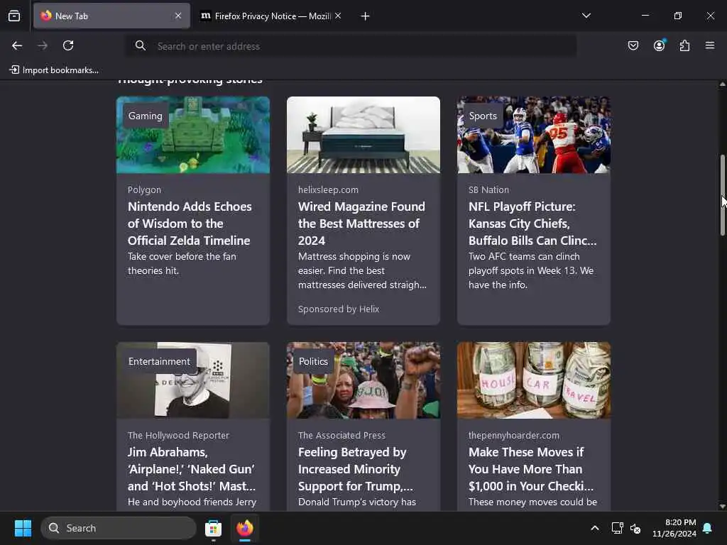
Task: Click the Gaming category label
Action: [x=145, y=116]
